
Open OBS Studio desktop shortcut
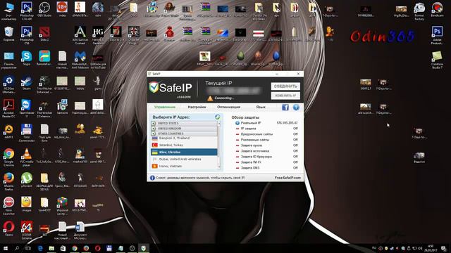point(44,9)
